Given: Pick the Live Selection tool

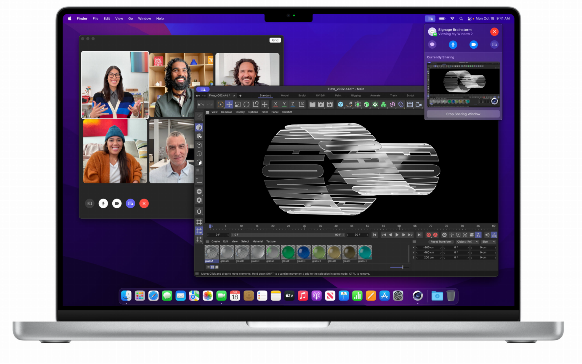Looking at the screenshot, I should (221, 104).
